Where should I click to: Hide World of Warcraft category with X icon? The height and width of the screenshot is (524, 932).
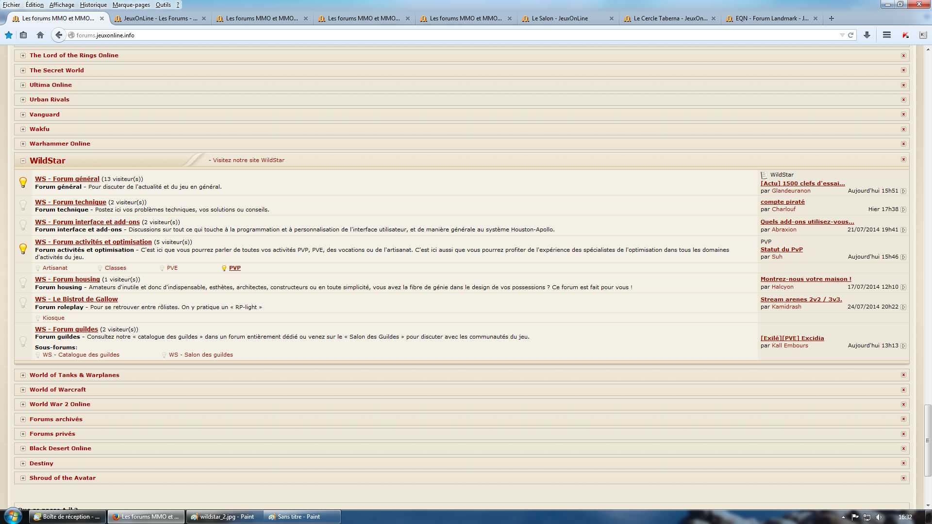tap(903, 390)
